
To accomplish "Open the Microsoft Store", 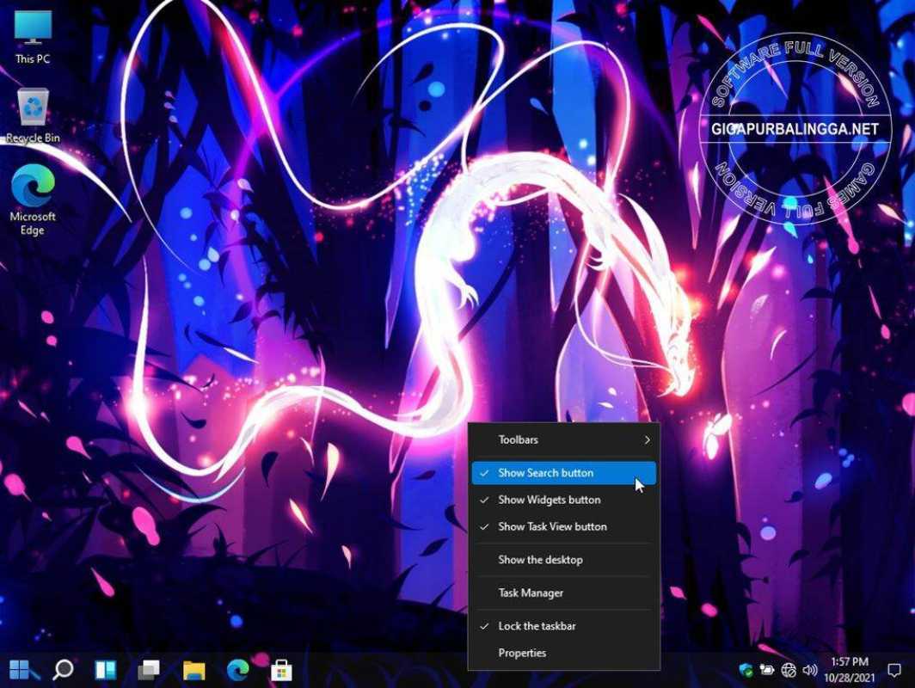I will tap(280, 668).
